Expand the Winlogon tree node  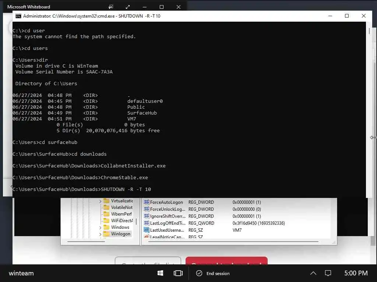point(100,234)
